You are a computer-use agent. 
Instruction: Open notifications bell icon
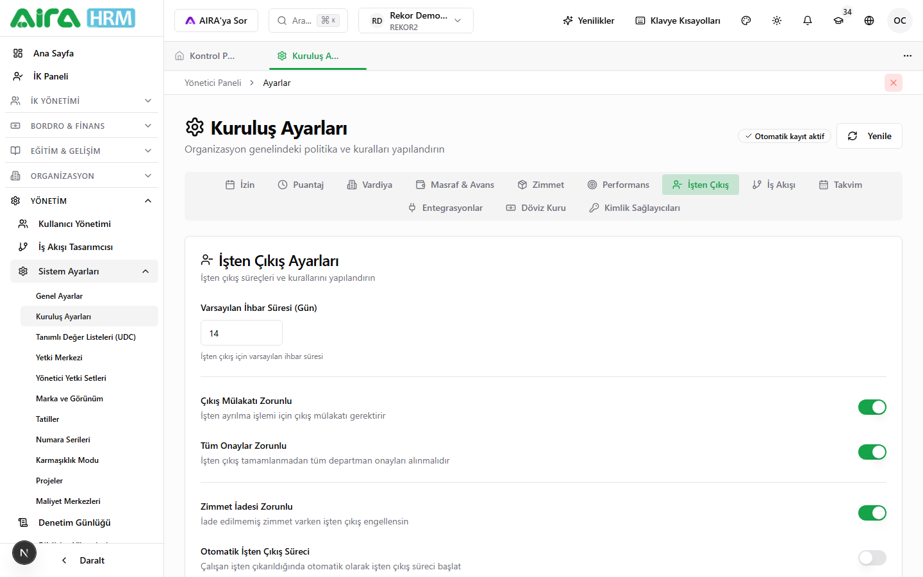click(808, 21)
